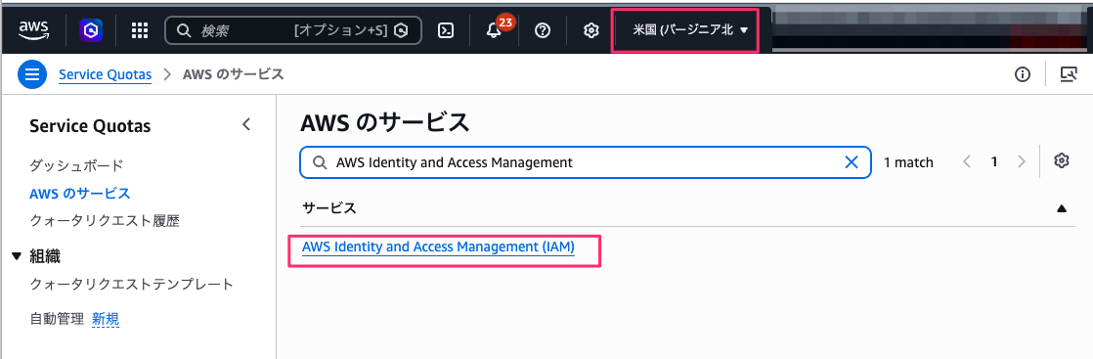Viewport: 1093px width, 359px height.
Task: Click the サービス column header
Action: tap(329, 207)
